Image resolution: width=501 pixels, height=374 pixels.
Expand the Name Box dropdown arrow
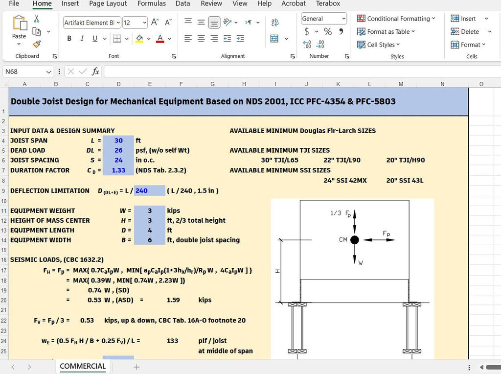(48, 71)
